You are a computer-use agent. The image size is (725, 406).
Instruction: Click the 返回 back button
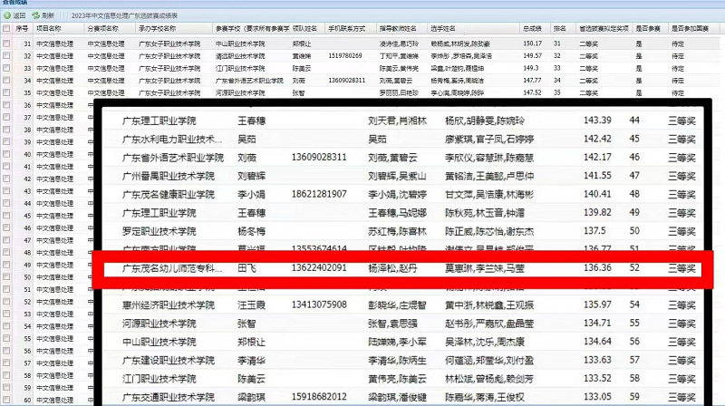14,15
